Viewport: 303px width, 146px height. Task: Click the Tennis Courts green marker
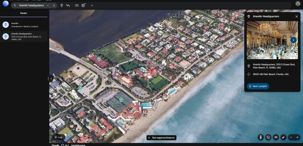[x=121, y=100]
